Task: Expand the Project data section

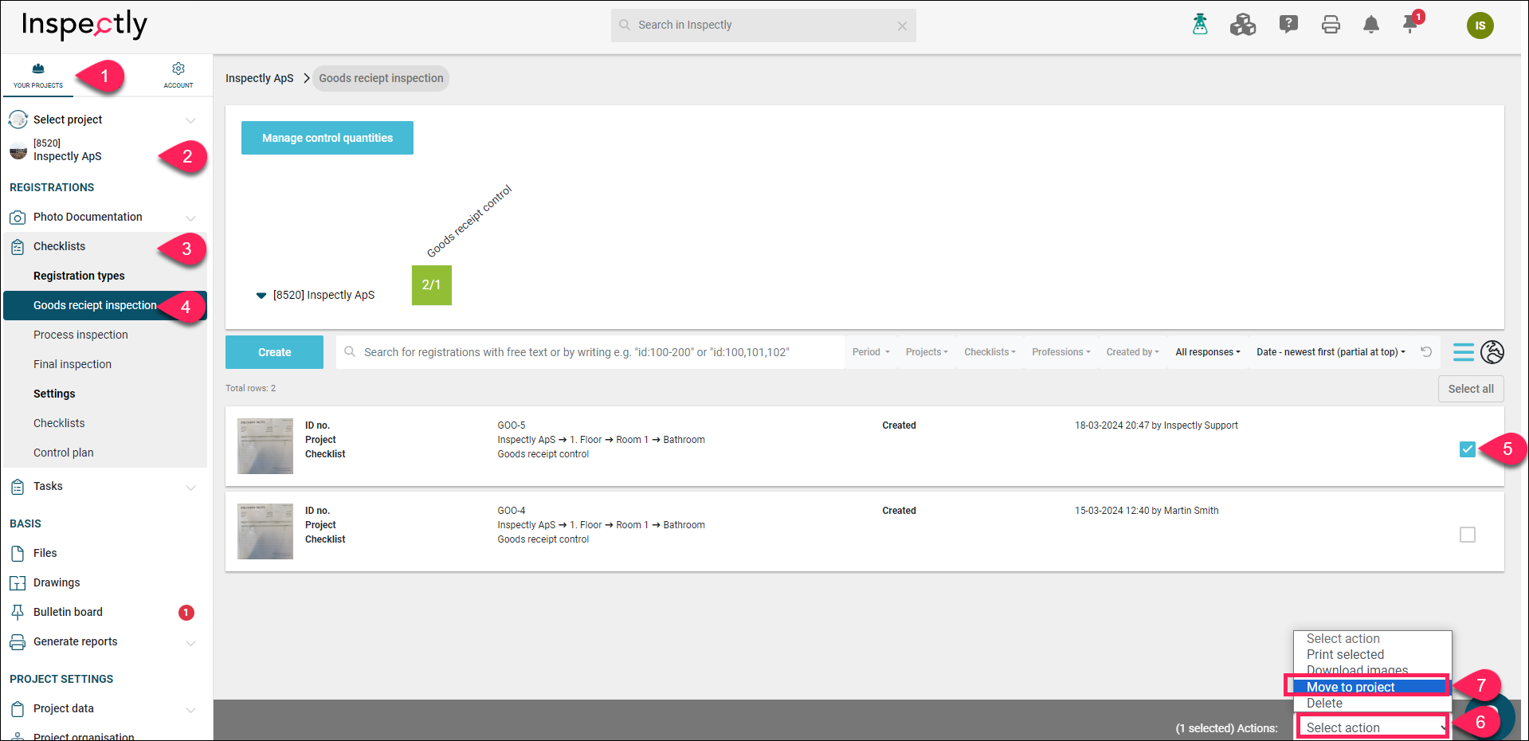Action: [190, 710]
